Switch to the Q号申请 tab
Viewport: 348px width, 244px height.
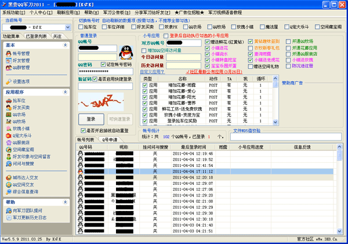click(110, 140)
